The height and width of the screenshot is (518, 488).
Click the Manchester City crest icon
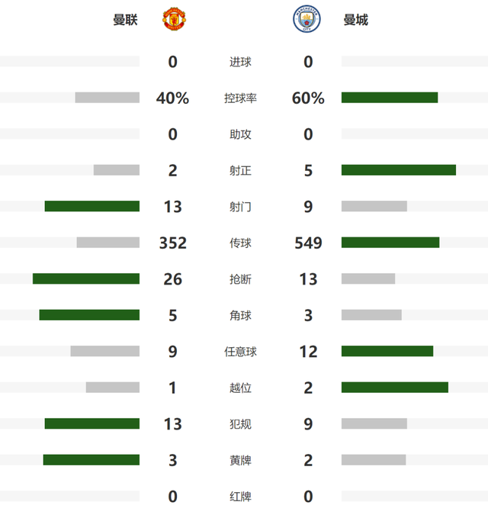(307, 20)
